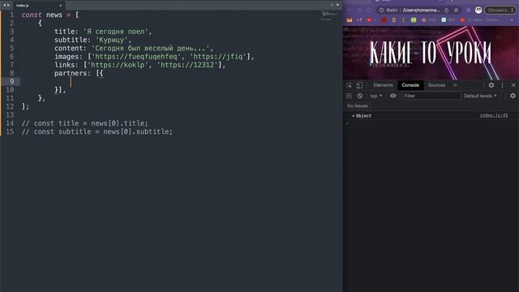The image size is (519, 292).
Task: Click the site info icon in the address bar
Action: (381, 11)
